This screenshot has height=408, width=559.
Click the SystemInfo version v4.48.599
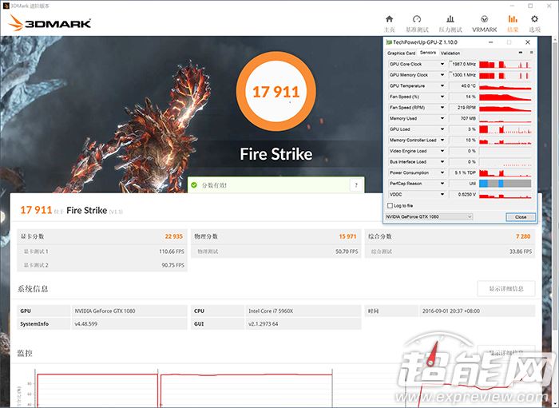[x=86, y=324]
